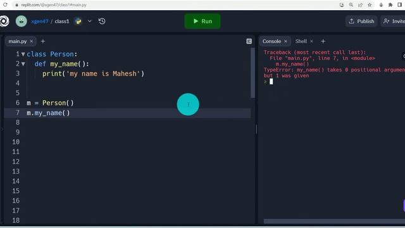This screenshot has width=405, height=228.
Task: Switch to the main.py tab
Action: [x=18, y=41]
